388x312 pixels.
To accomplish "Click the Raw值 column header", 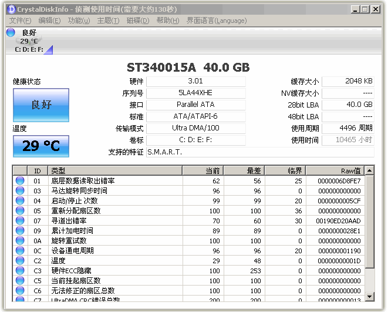I will pyautogui.click(x=335, y=171).
